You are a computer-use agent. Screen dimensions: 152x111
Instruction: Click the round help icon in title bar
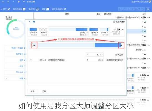click(19, 2)
